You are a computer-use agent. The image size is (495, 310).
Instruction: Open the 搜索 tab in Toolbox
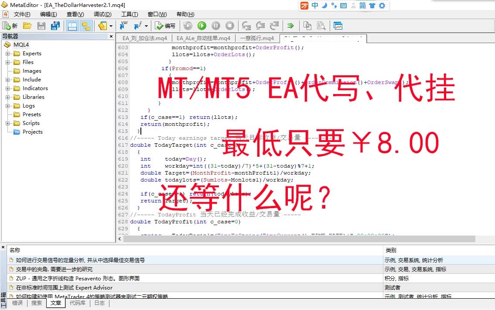pos(36,303)
